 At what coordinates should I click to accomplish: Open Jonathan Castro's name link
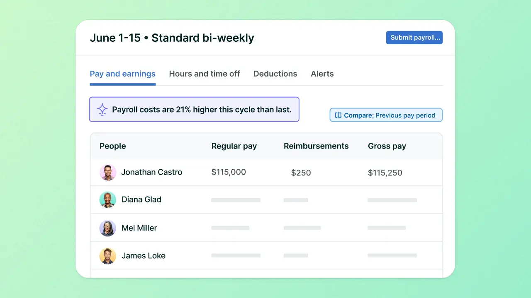[151, 172]
